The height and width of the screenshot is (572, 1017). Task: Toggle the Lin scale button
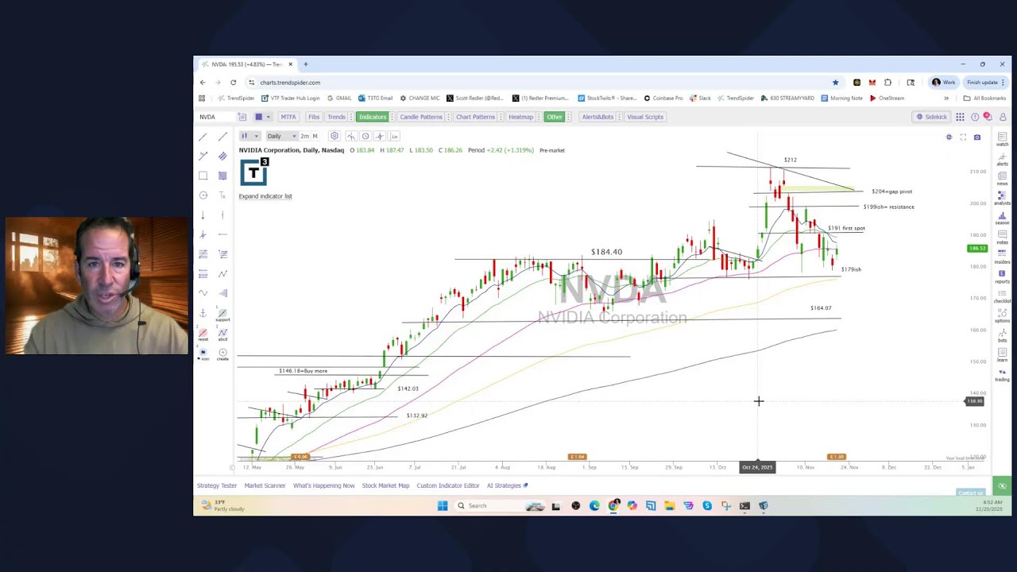[x=394, y=136]
